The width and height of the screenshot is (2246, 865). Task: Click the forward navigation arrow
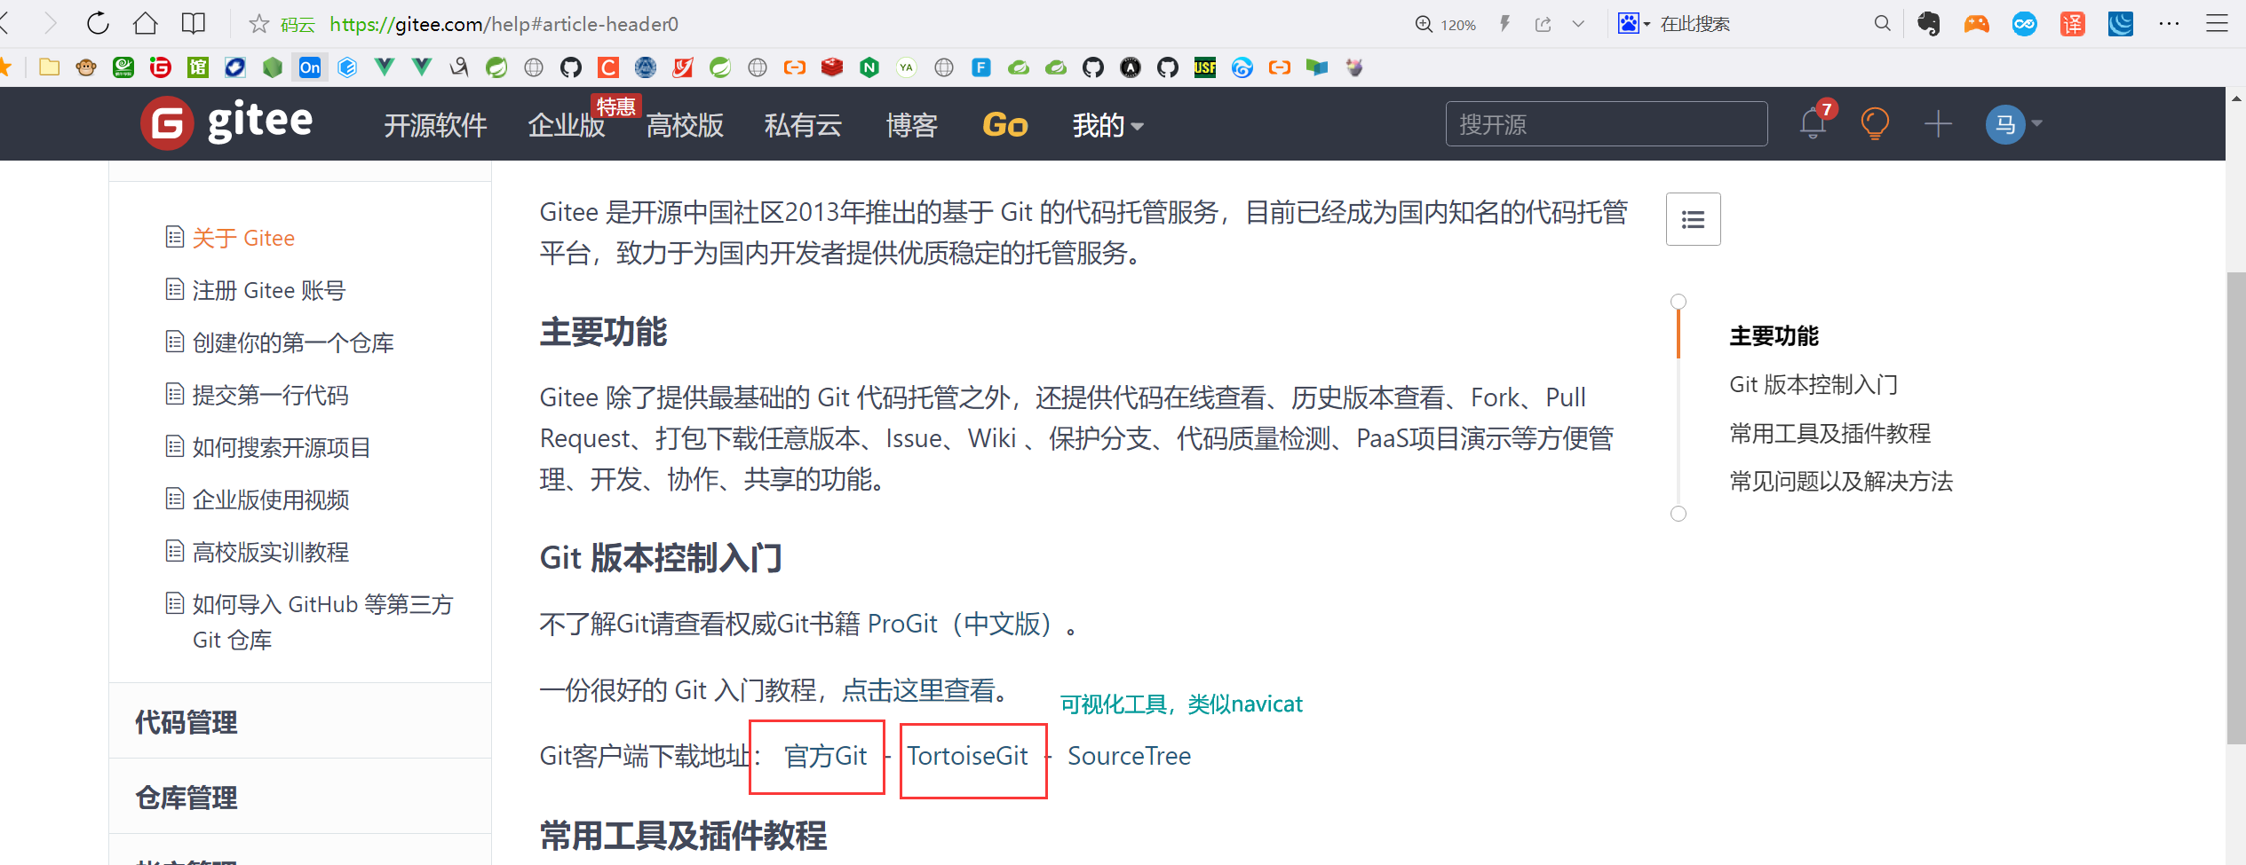pos(50,24)
